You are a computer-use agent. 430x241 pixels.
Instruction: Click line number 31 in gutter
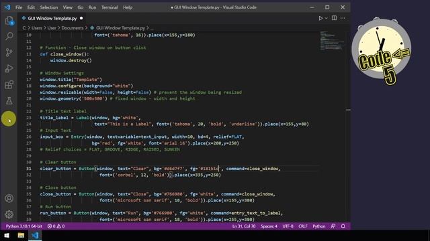(29, 169)
